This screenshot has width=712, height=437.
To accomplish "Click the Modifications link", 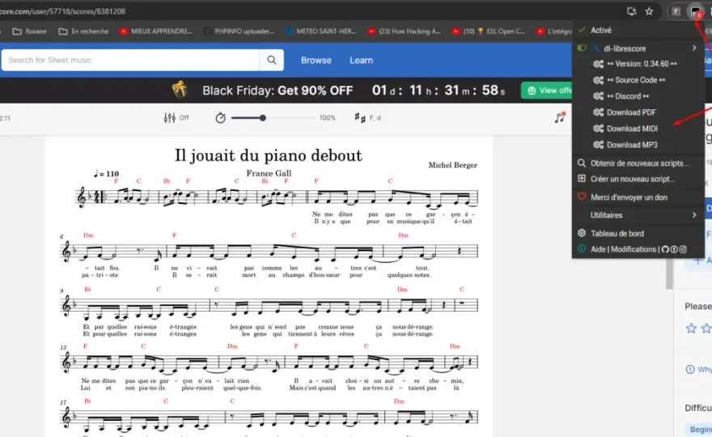I will tap(633, 249).
